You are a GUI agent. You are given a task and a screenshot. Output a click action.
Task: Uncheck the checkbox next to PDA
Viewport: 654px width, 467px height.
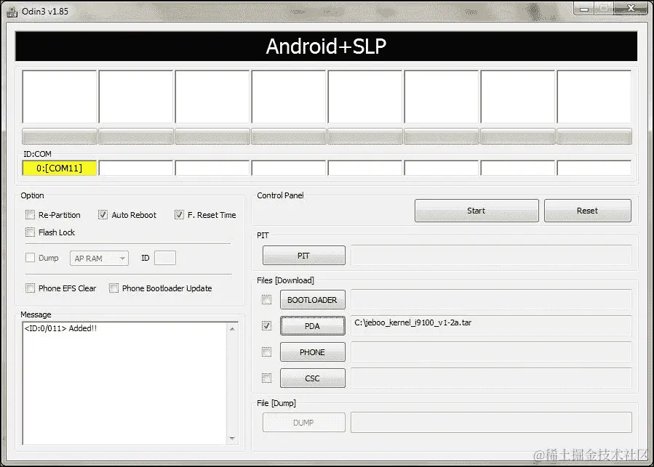coord(266,325)
